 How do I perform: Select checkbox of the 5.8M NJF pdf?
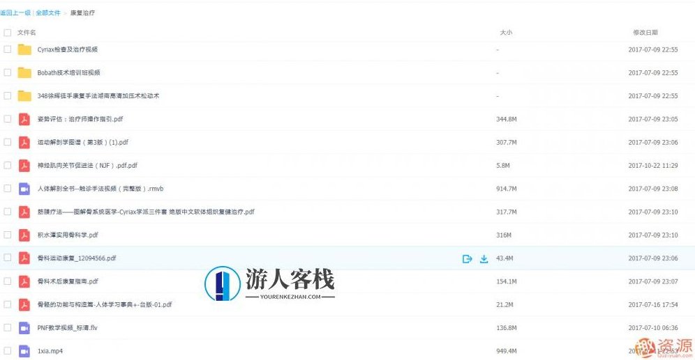coord(8,166)
